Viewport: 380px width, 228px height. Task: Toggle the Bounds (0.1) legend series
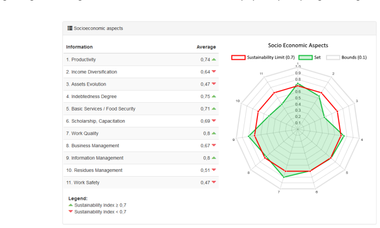point(346,58)
